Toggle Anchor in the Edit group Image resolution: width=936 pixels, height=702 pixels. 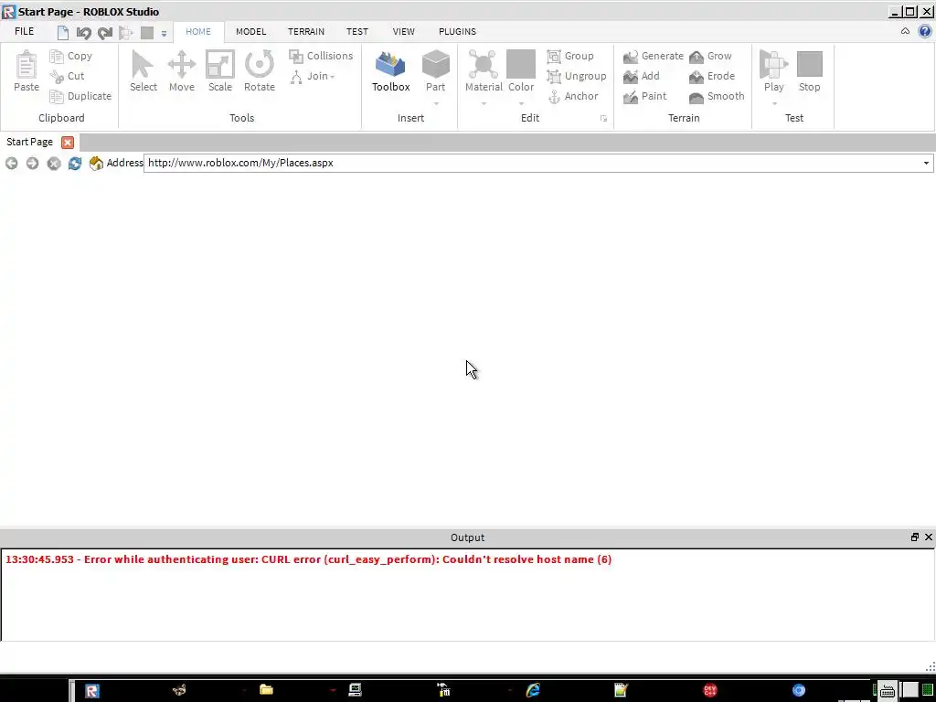[572, 96]
